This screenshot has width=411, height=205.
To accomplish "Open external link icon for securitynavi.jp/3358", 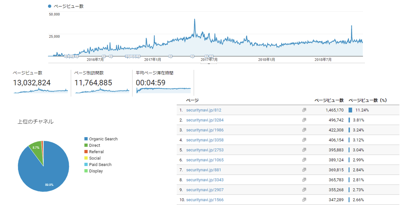I will point(304,140).
